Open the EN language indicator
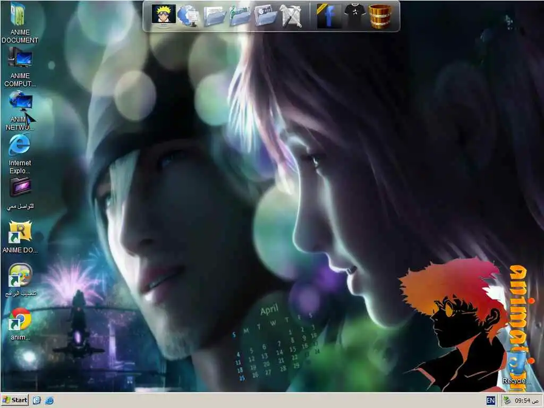The image size is (544, 408). point(490,401)
